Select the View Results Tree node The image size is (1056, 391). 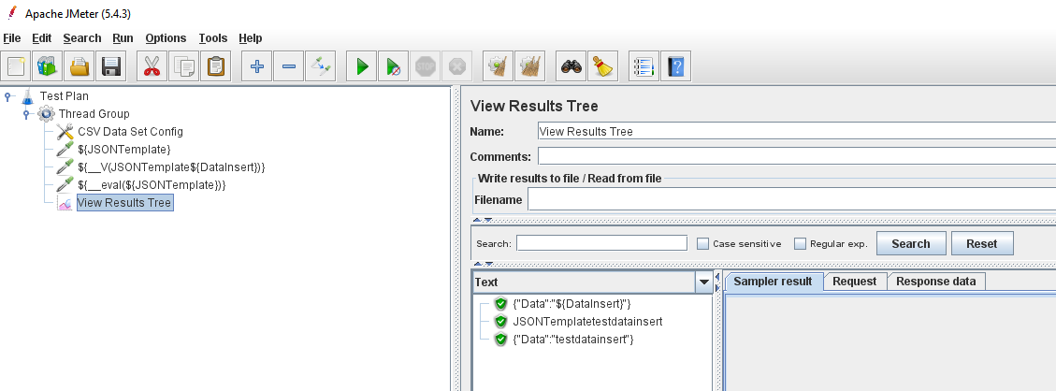(x=124, y=203)
